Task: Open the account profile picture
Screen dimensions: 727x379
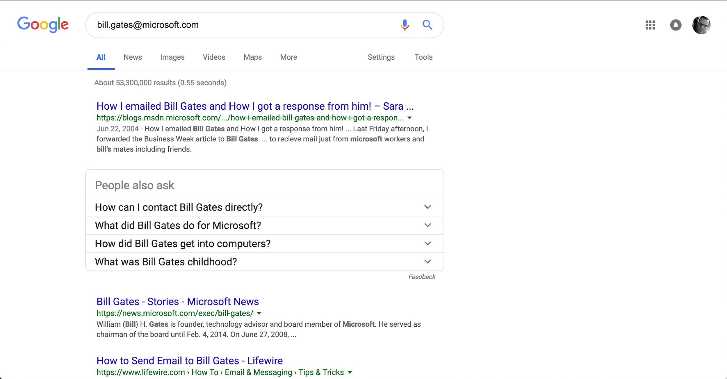Action: 701,25
